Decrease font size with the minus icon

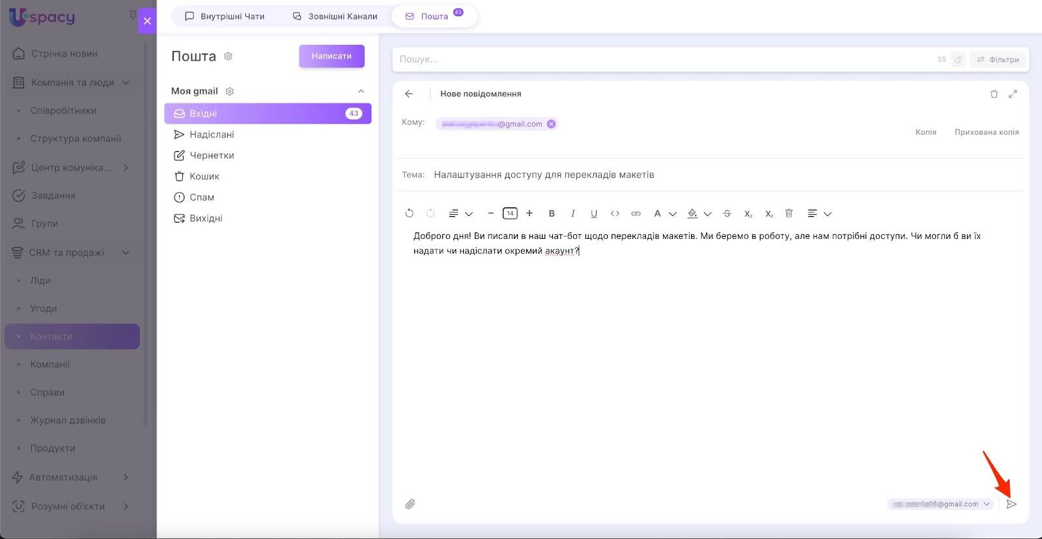point(490,213)
